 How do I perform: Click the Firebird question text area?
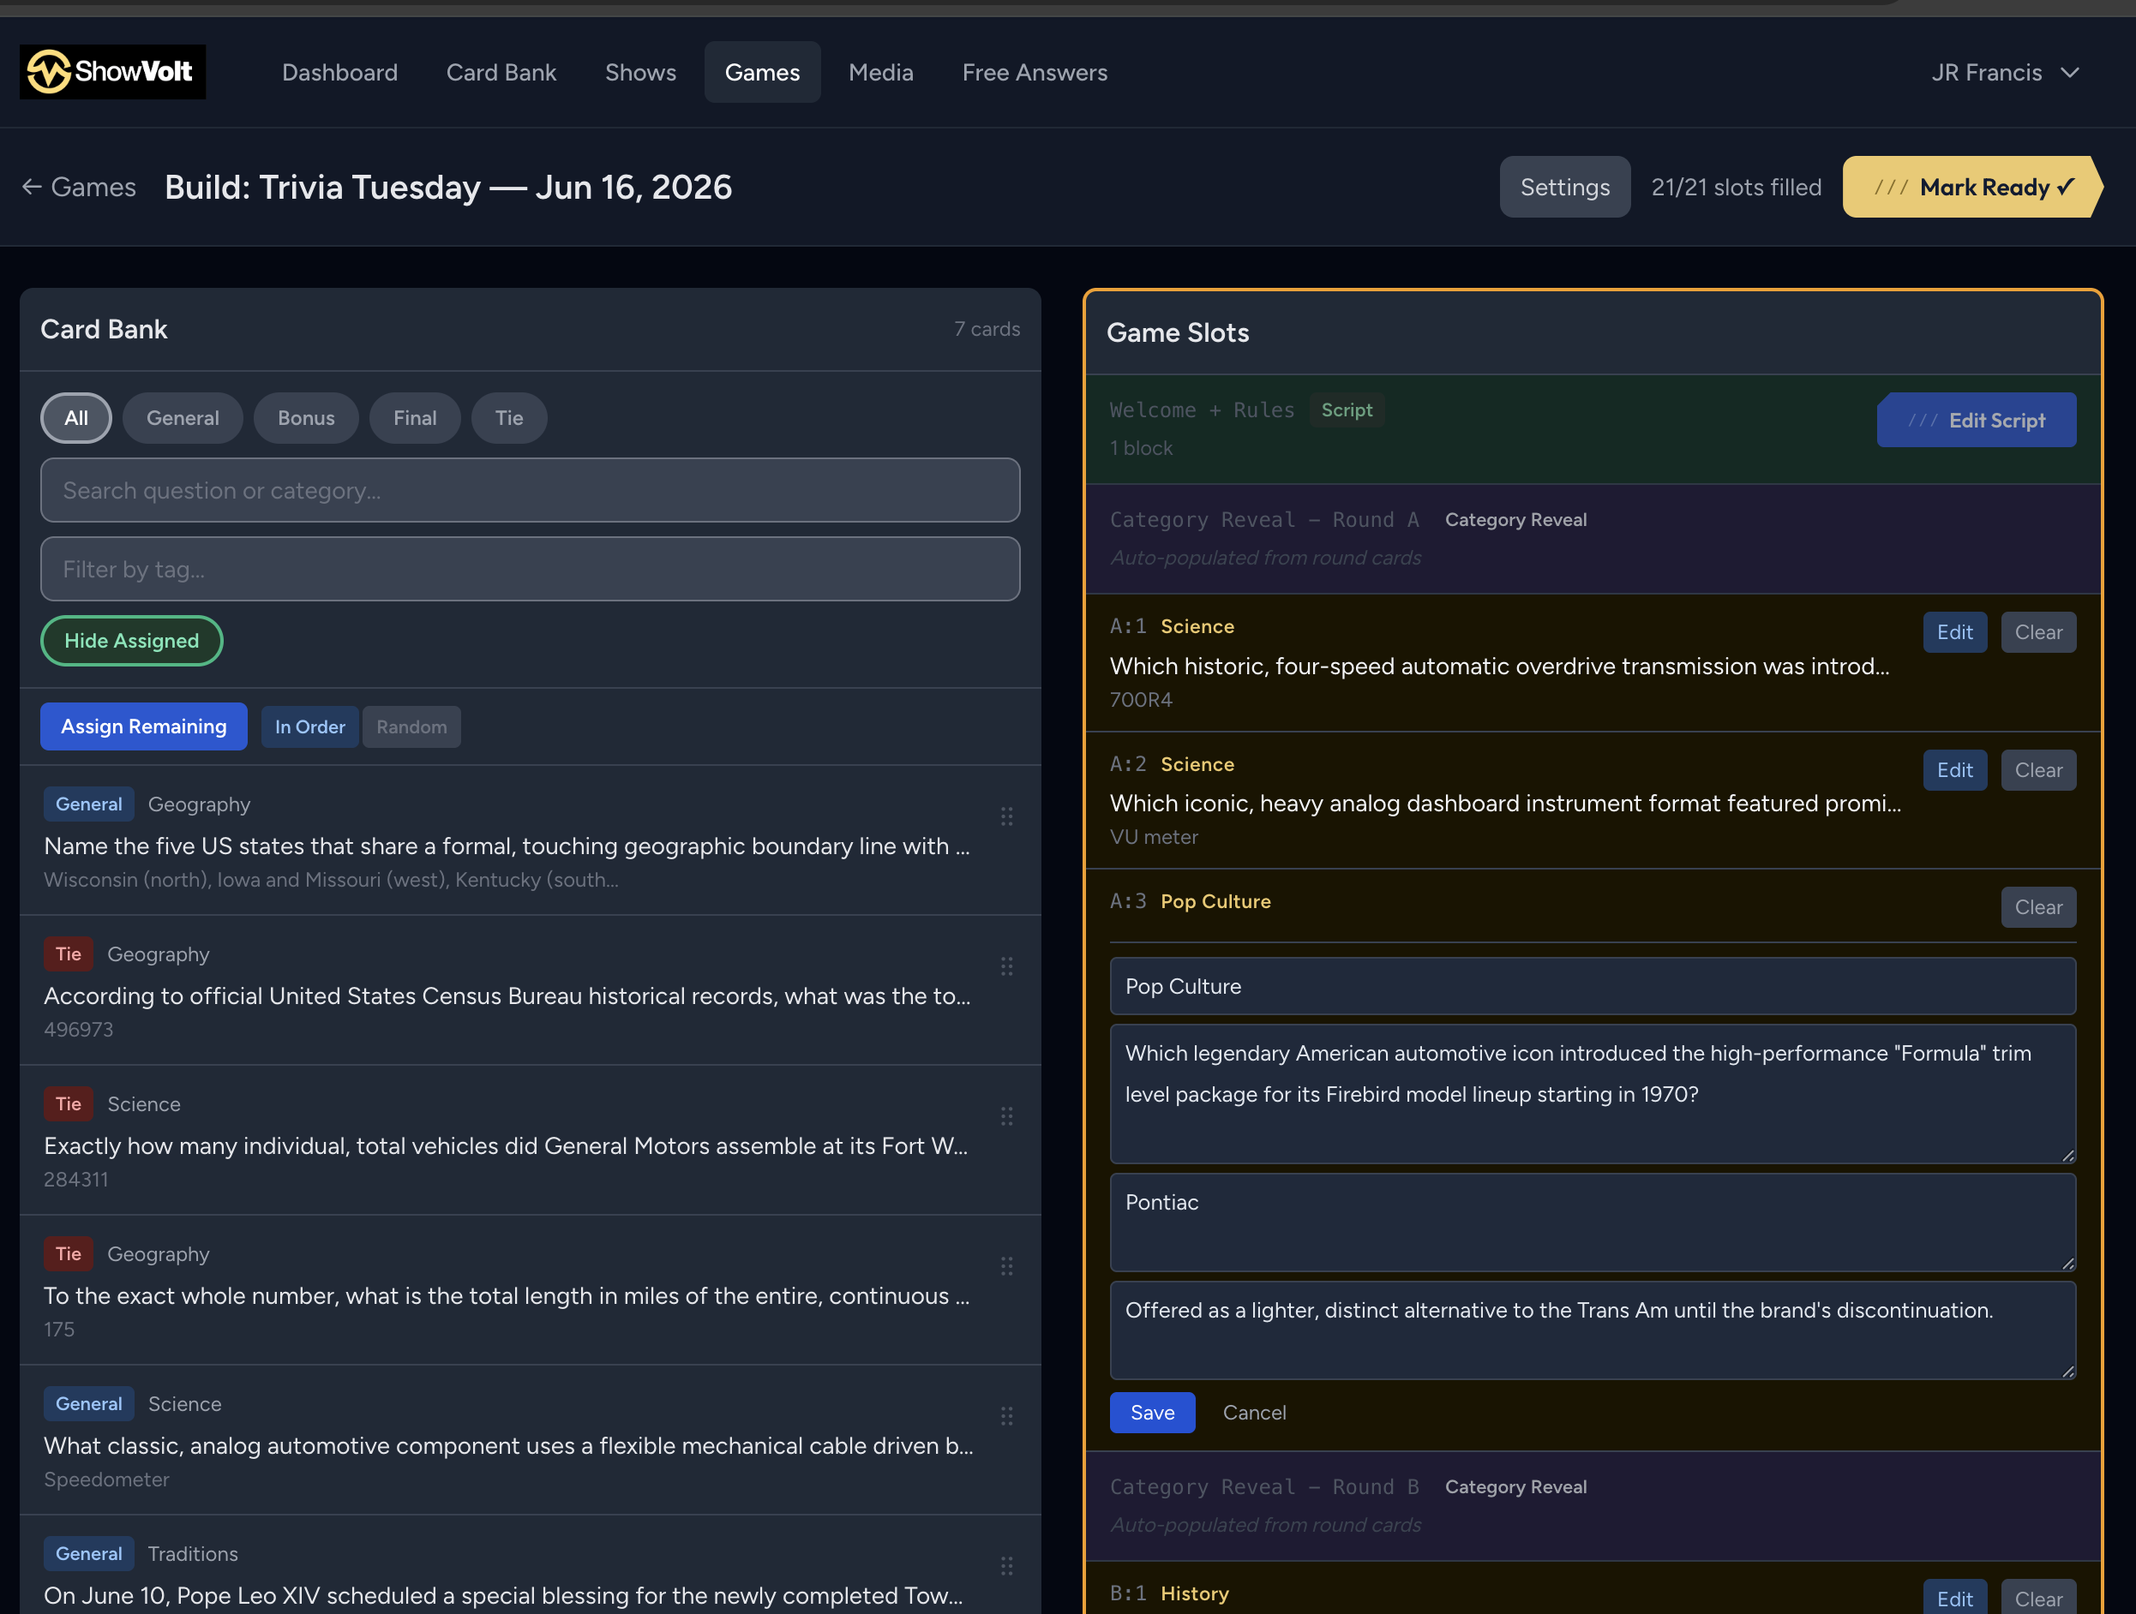pos(1593,1094)
